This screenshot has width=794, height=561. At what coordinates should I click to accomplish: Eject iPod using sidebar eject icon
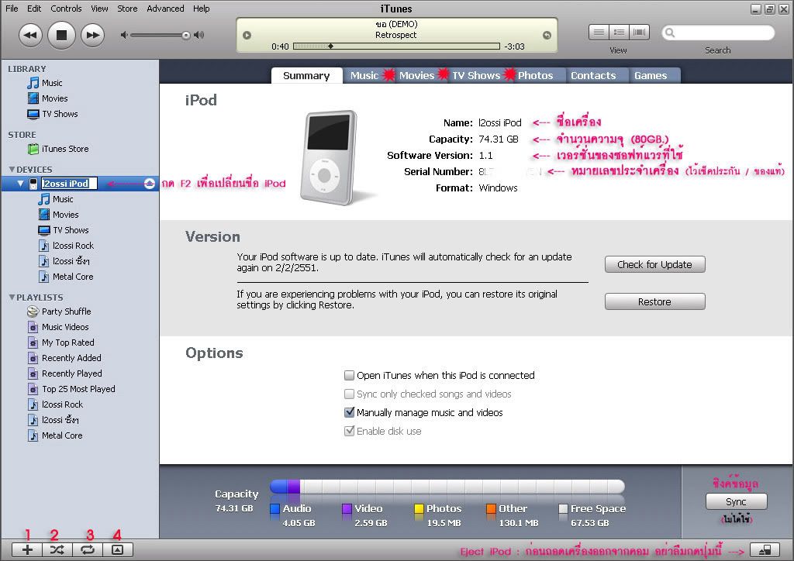point(150,184)
